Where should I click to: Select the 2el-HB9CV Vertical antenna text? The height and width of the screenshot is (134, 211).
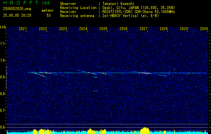point(120,16)
